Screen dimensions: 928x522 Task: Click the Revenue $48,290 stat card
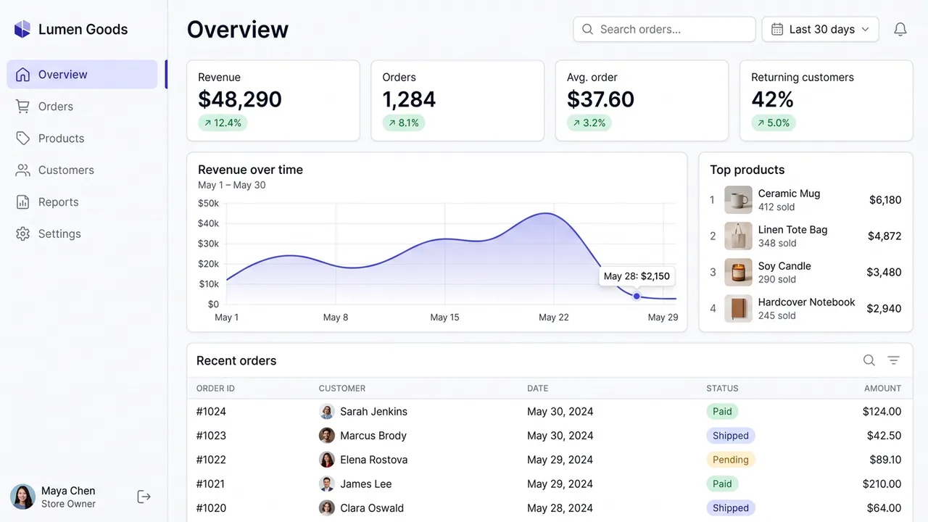273,101
